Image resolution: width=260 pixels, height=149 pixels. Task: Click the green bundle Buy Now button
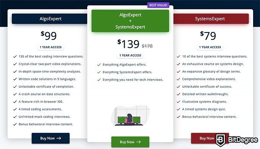(x=130, y=142)
